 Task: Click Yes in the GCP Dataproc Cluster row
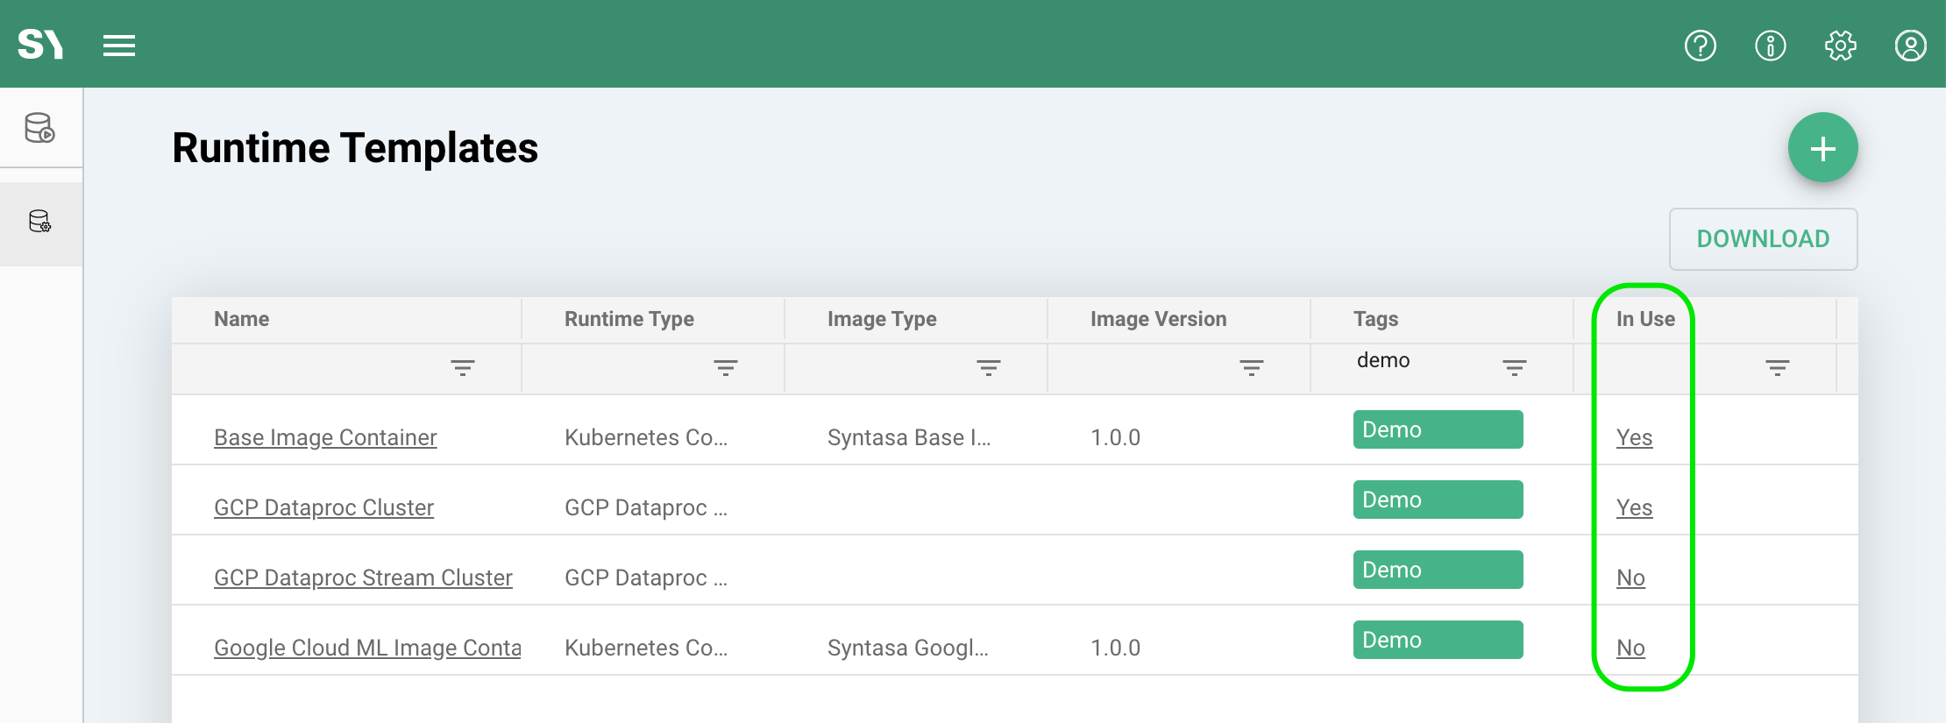1634,507
